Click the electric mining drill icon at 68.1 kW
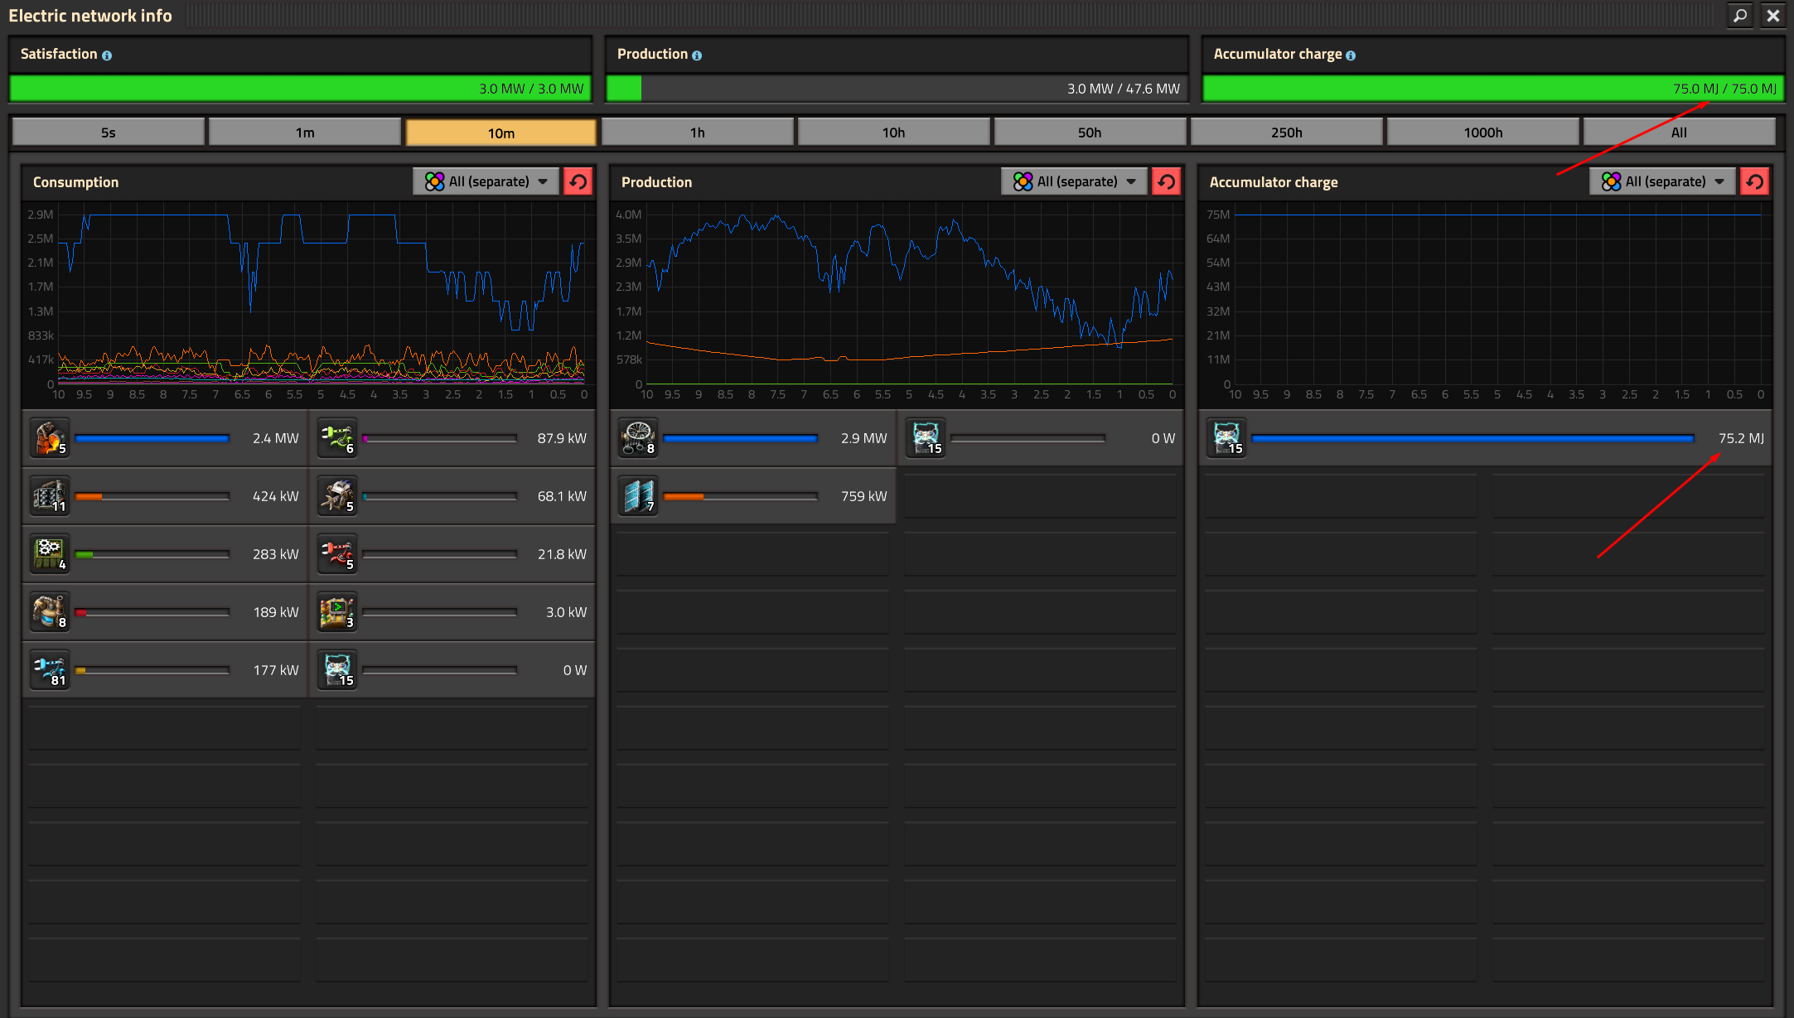This screenshot has width=1794, height=1018. (337, 496)
